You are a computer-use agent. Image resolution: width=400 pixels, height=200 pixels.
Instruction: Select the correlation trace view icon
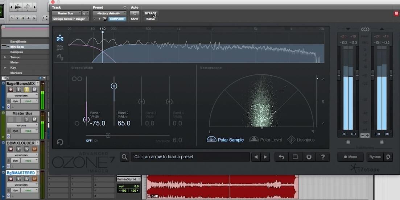pyautogui.click(x=60, y=57)
